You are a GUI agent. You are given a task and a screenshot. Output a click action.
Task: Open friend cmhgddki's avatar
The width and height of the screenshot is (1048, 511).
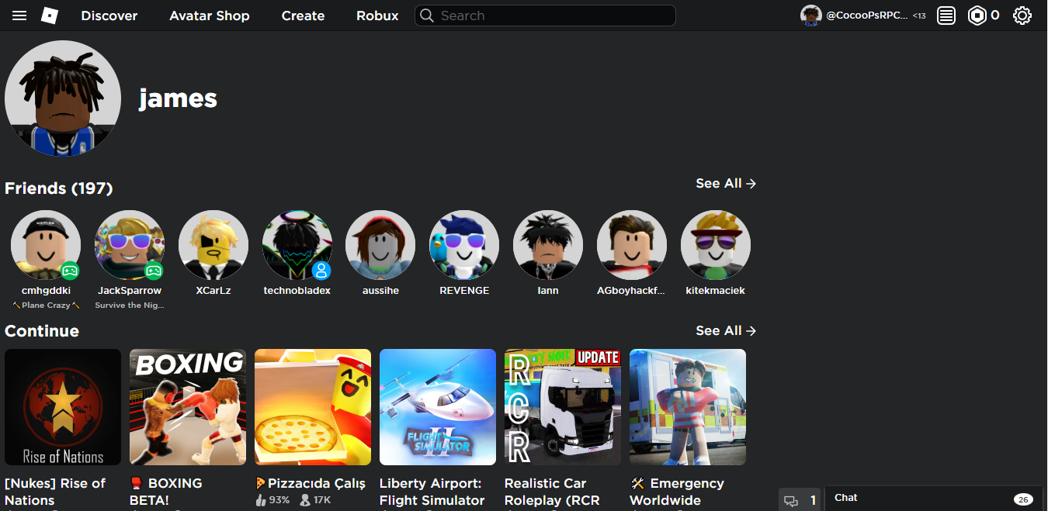click(x=46, y=245)
